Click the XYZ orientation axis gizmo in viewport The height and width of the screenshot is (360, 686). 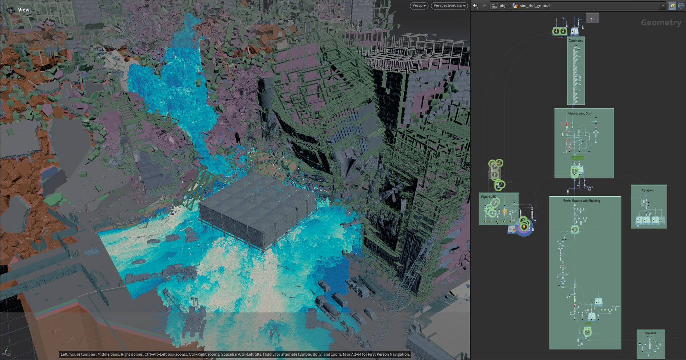pos(5,352)
